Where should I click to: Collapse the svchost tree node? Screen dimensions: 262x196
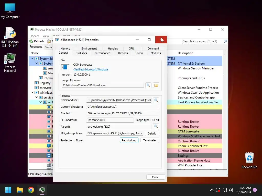41,102
